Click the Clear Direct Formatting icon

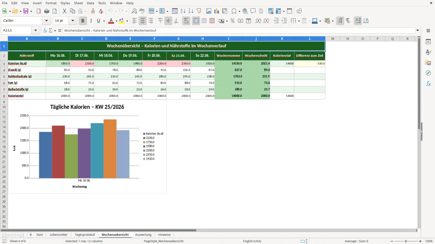[101, 11]
